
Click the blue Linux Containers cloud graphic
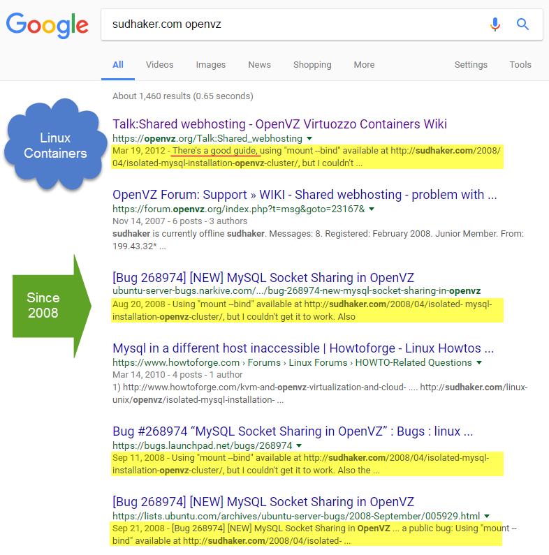[x=55, y=145]
